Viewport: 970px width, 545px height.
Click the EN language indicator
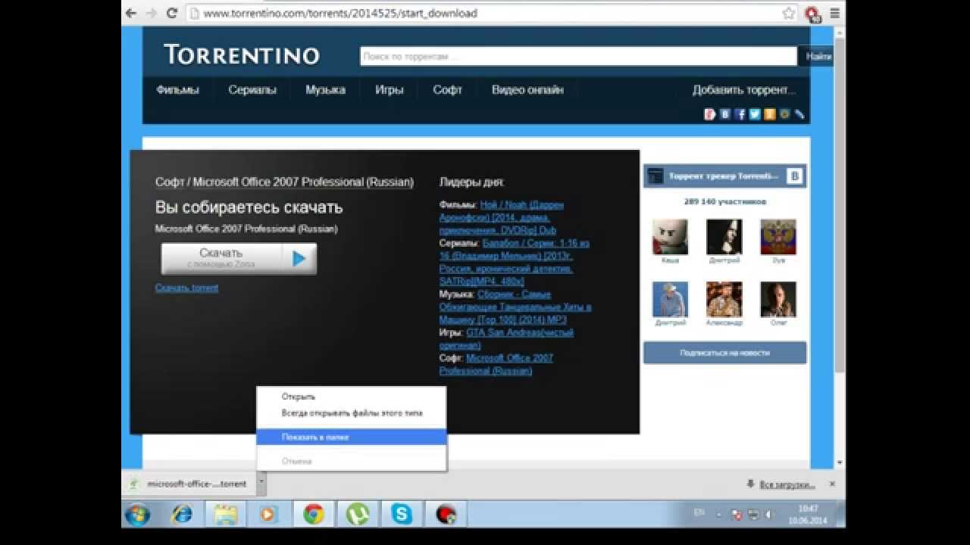(699, 513)
